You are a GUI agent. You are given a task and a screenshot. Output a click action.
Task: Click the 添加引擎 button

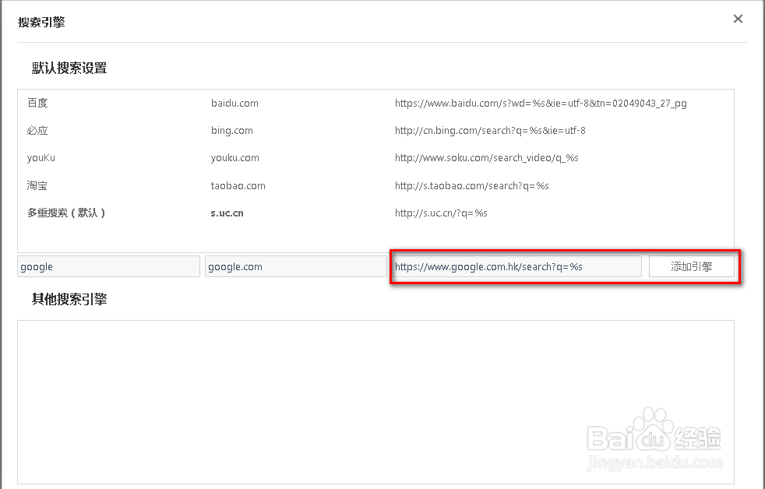point(691,266)
